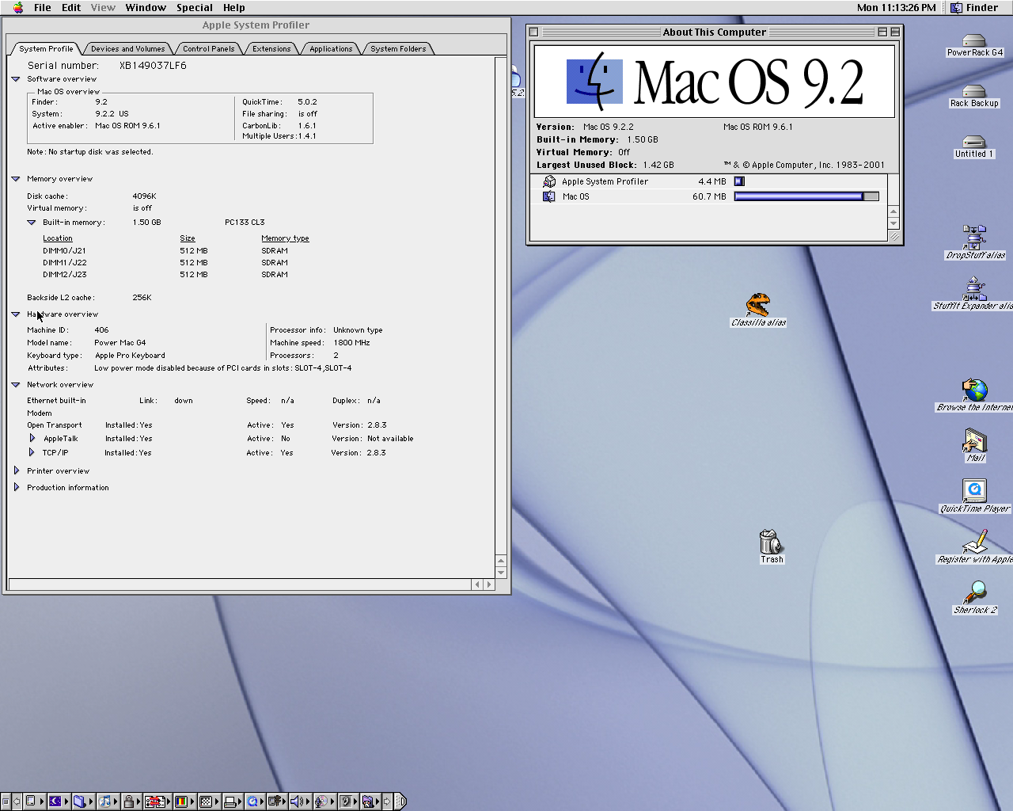Expand the Production information section
1013x811 pixels.
[x=16, y=487]
